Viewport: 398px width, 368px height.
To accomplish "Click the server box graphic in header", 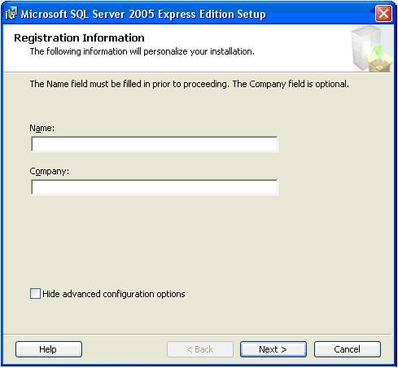I will click(x=371, y=49).
